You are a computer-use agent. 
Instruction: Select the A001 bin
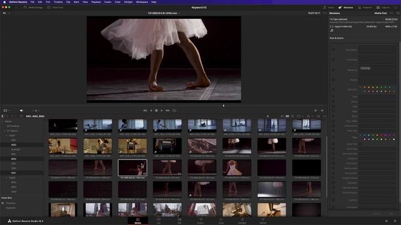[x=14, y=140]
